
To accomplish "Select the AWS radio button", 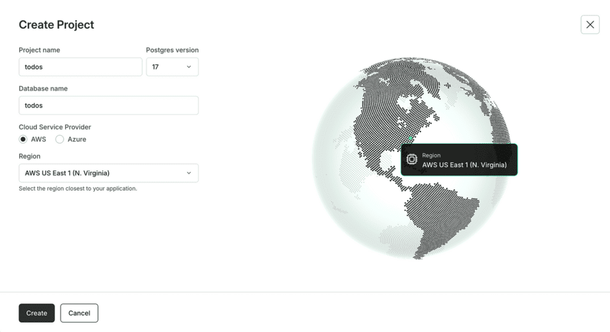I will tap(23, 139).
